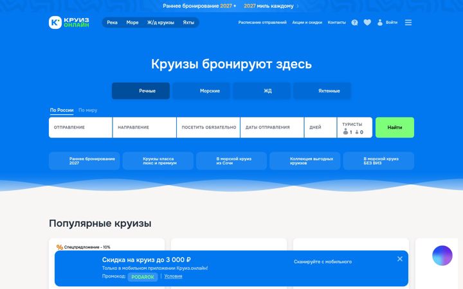Click the Войти login link
463x289 pixels.
[x=392, y=22]
